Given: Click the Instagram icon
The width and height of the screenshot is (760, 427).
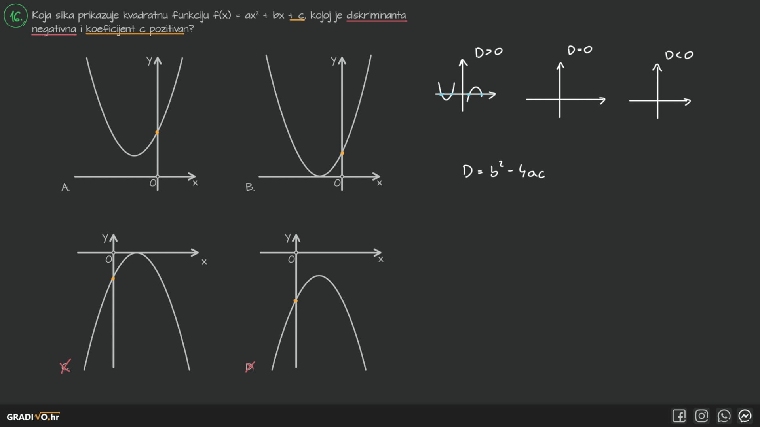Looking at the screenshot, I should coord(701,416).
